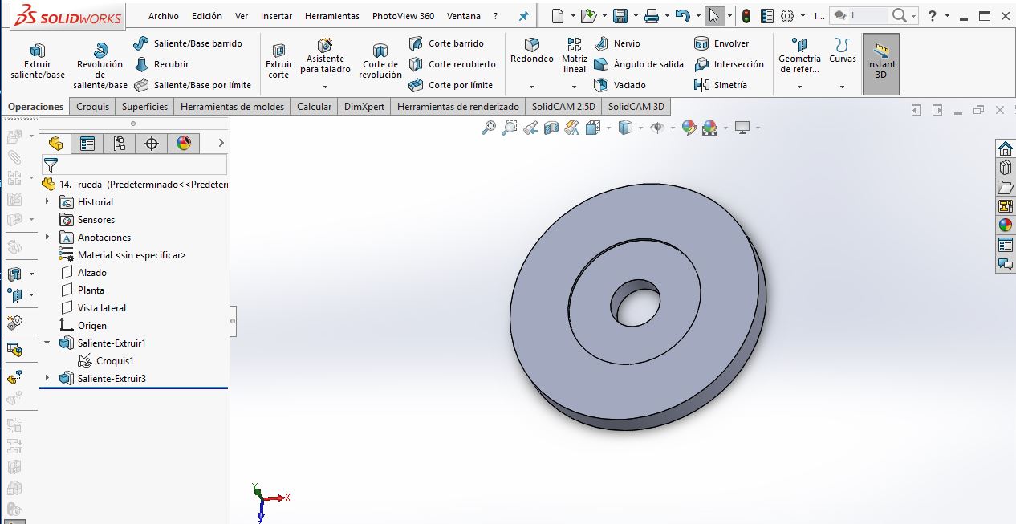The height and width of the screenshot is (524, 1016).
Task: Click Ángulo de salida command
Action: tap(639, 64)
